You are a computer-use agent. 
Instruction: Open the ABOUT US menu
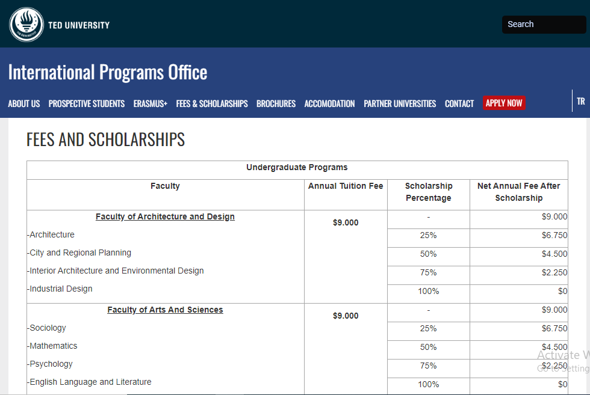coord(24,104)
